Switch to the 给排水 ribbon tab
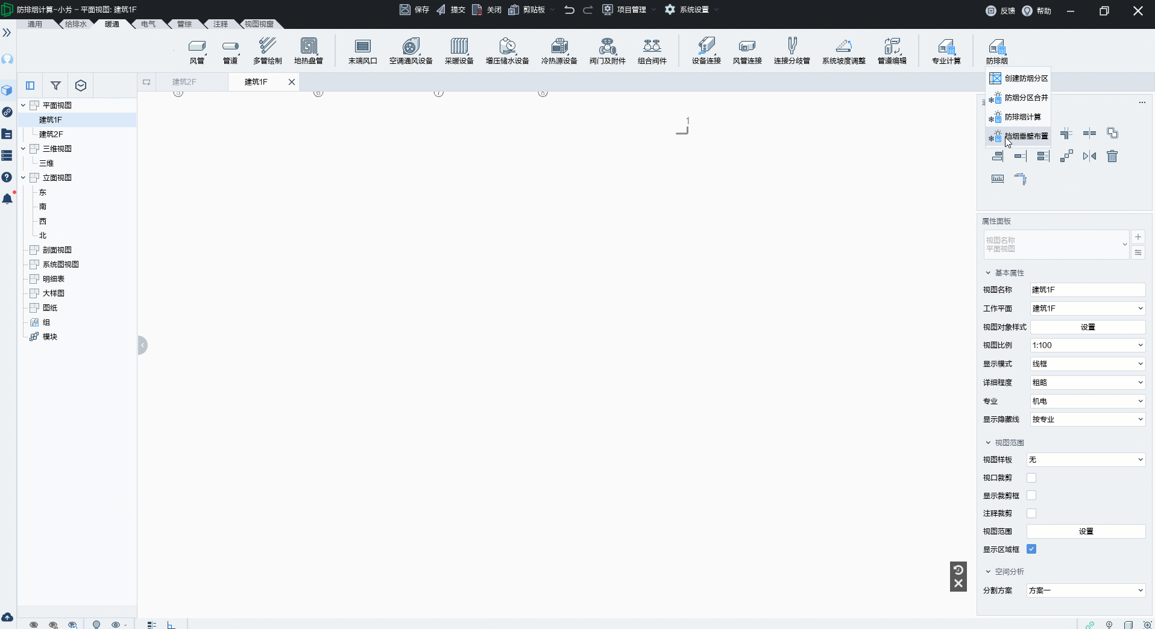1155x629 pixels. coord(76,24)
